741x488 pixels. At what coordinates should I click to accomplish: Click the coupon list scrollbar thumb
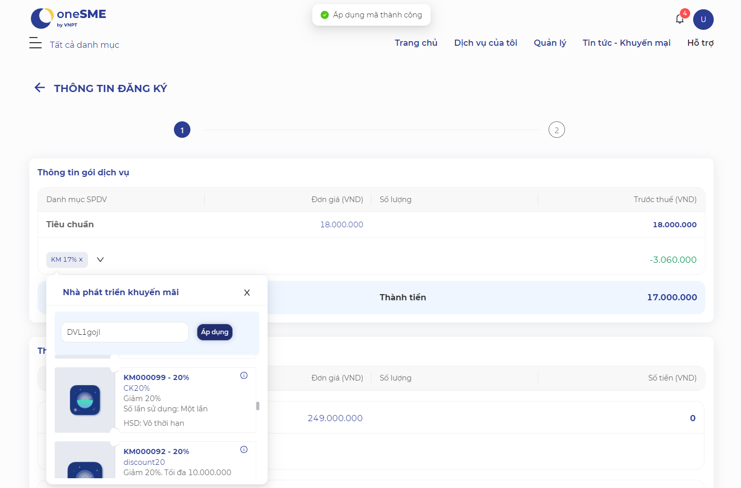[258, 406]
